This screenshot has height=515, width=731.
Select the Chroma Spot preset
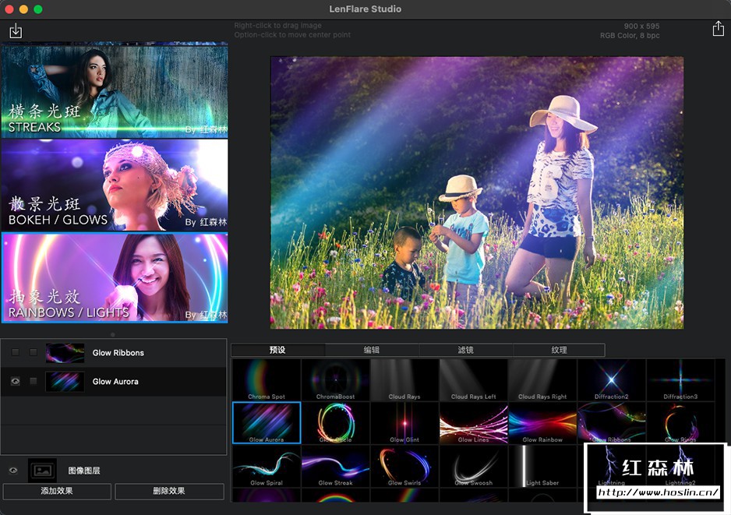click(x=267, y=380)
